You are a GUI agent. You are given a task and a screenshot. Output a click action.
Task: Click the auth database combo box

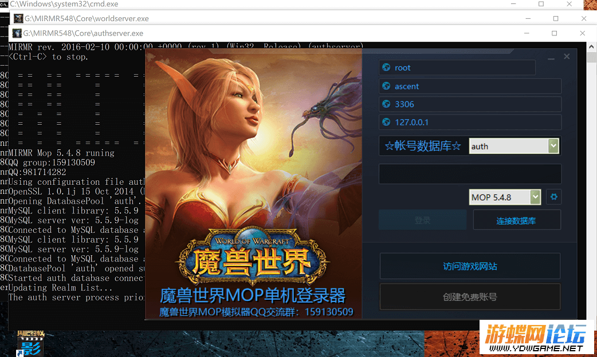pos(514,146)
